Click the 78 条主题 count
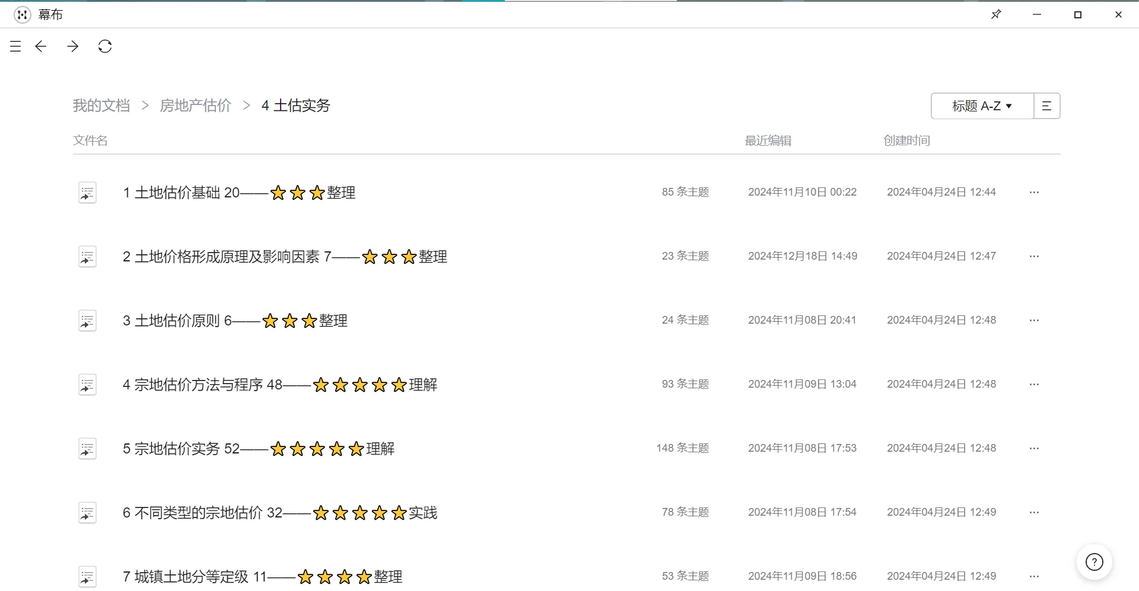 point(686,512)
